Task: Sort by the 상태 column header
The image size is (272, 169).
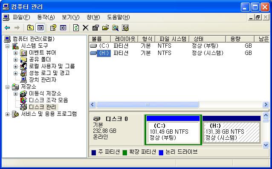Action: point(208,39)
